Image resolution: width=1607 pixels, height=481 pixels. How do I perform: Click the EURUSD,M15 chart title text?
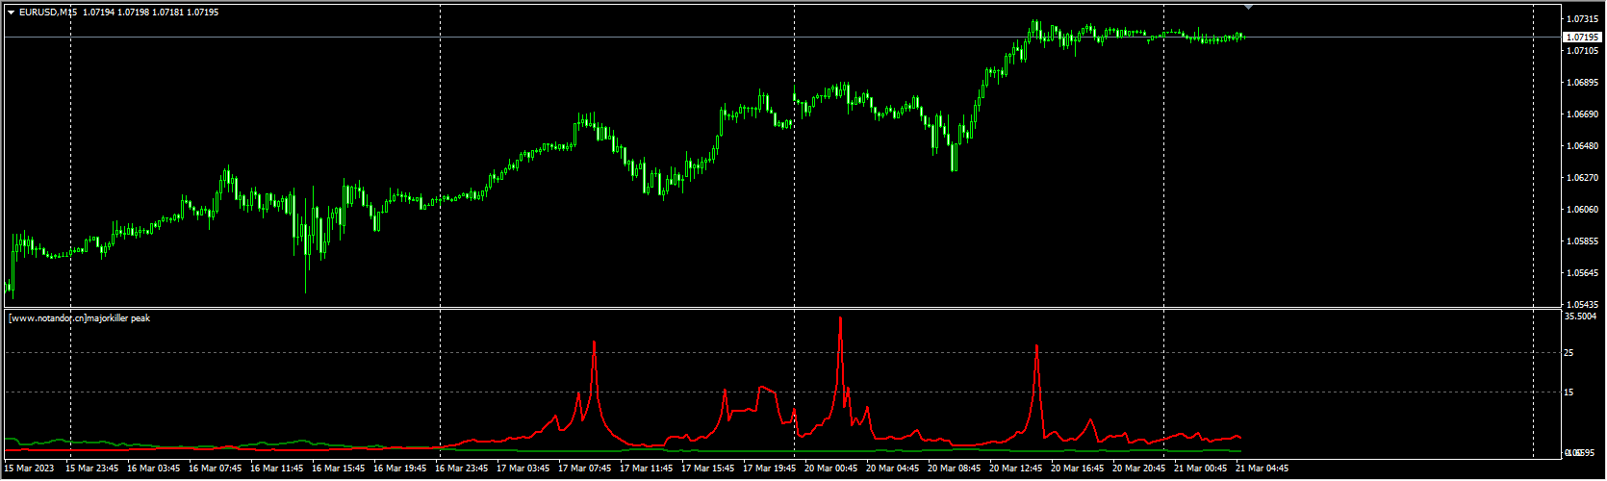(48, 13)
